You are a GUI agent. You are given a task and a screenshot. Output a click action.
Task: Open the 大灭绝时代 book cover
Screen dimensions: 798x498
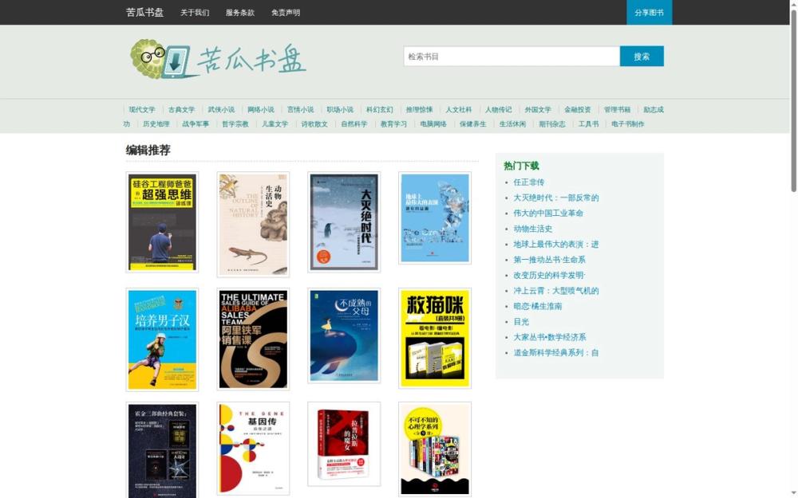click(343, 222)
